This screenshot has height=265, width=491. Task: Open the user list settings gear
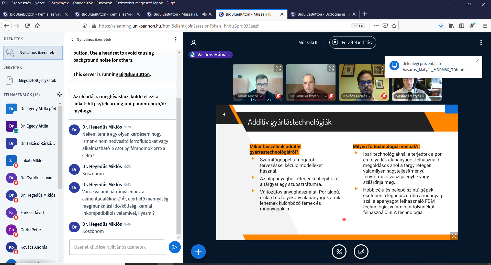point(59,95)
